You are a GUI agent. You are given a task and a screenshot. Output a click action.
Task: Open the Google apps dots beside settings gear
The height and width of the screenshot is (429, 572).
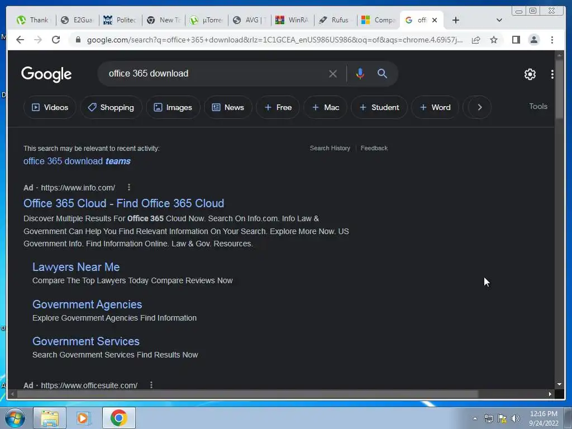[552, 74]
